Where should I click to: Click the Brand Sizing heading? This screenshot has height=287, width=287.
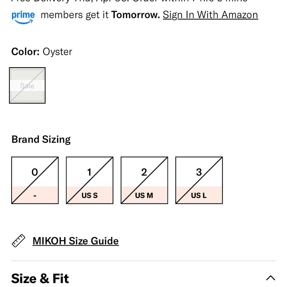[x=41, y=139]
